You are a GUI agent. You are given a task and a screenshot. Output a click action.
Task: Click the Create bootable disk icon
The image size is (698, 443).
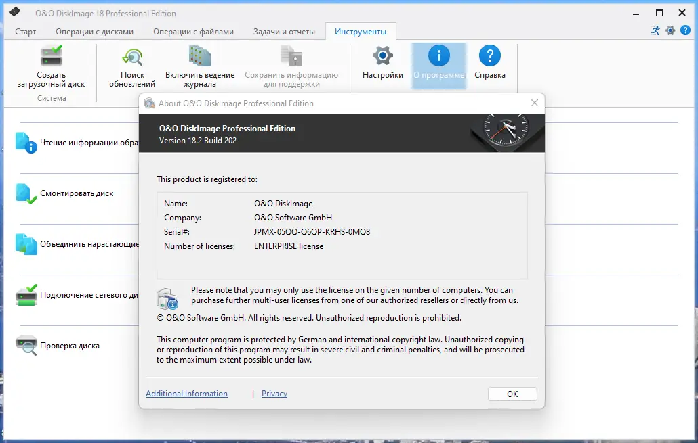point(52,56)
